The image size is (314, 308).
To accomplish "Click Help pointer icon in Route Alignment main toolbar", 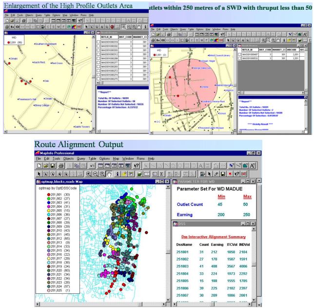I will 137,166.
